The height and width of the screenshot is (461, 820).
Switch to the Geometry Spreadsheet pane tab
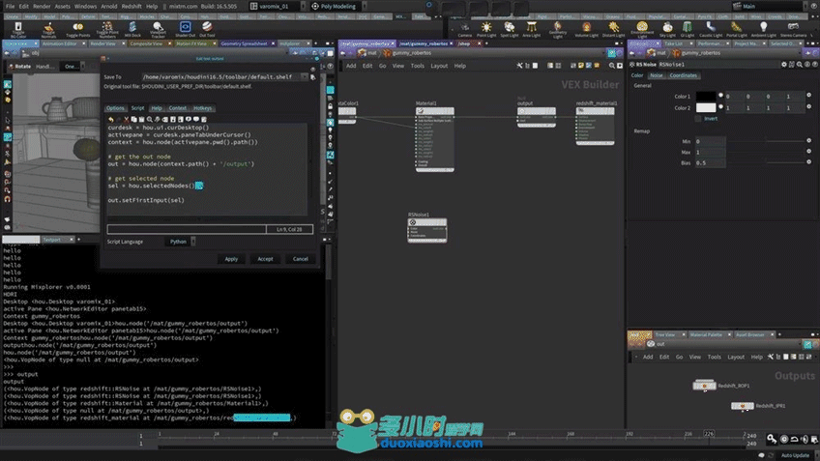tap(245, 43)
